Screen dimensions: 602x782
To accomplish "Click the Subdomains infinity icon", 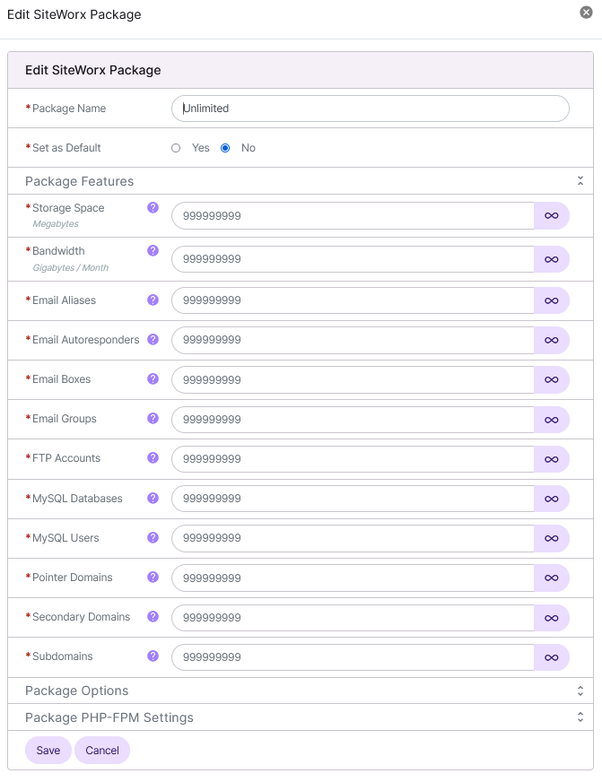I will coord(551,657).
